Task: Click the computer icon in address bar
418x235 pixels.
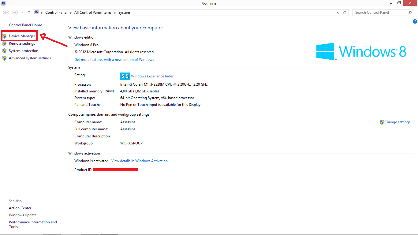Action: coord(37,13)
